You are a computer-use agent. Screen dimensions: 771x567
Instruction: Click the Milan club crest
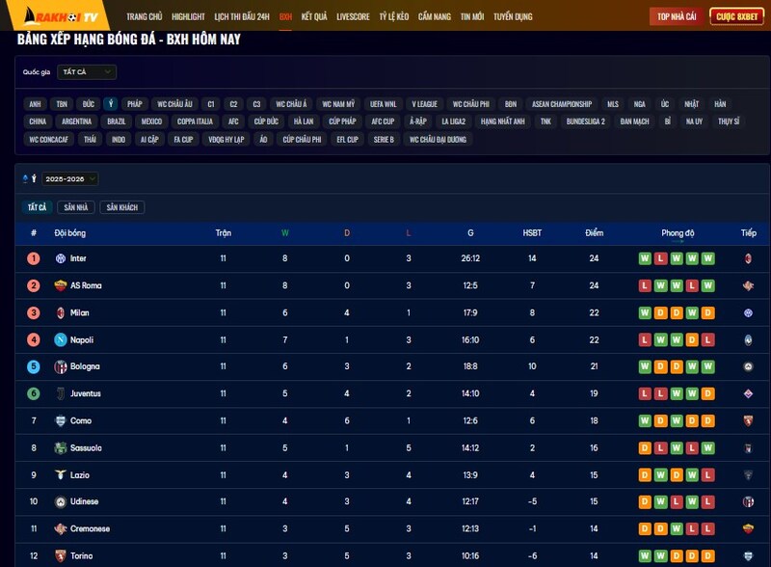point(60,312)
